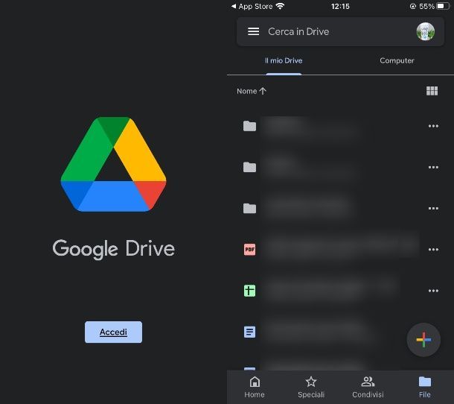Switch to the Computer tab

[397, 60]
